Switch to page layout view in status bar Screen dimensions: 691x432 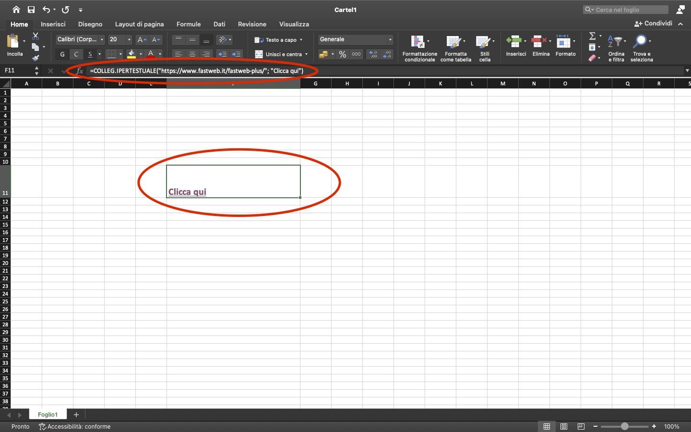(x=564, y=426)
